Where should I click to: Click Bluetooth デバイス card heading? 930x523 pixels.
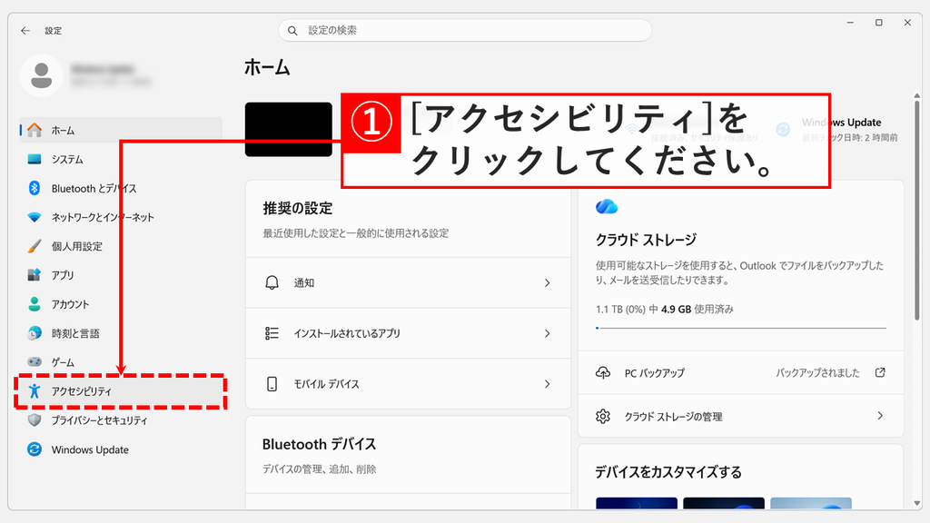pos(319,444)
